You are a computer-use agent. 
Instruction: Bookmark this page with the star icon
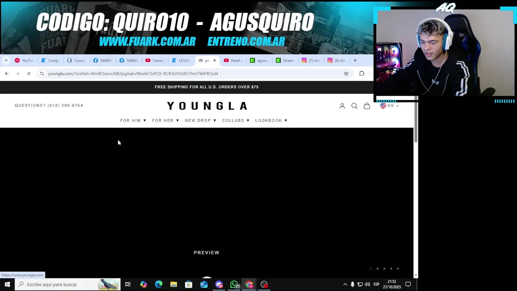click(346, 74)
